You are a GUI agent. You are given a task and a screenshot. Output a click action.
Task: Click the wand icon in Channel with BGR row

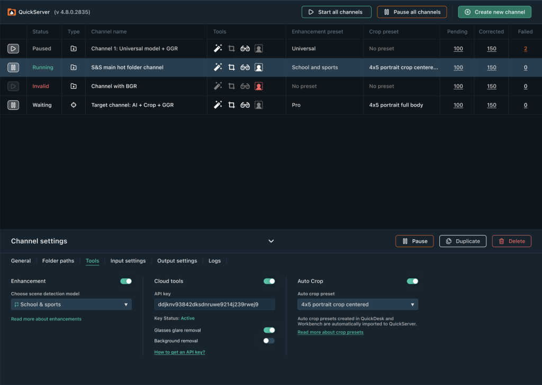(x=218, y=86)
